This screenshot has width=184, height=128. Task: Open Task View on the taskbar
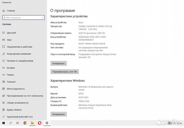[18, 123]
